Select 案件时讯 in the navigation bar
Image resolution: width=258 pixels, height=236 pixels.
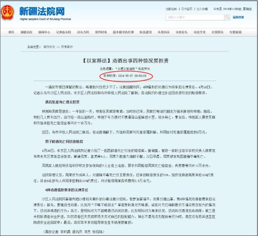coord(101,32)
